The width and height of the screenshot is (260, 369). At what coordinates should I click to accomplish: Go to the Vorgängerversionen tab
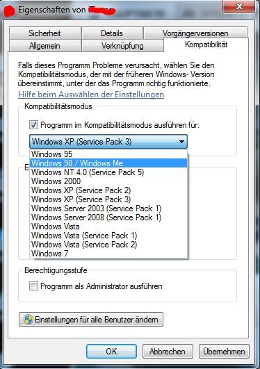tap(195, 33)
